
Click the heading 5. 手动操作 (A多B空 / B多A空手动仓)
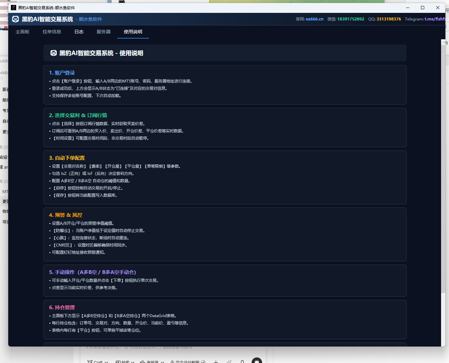tap(92, 272)
